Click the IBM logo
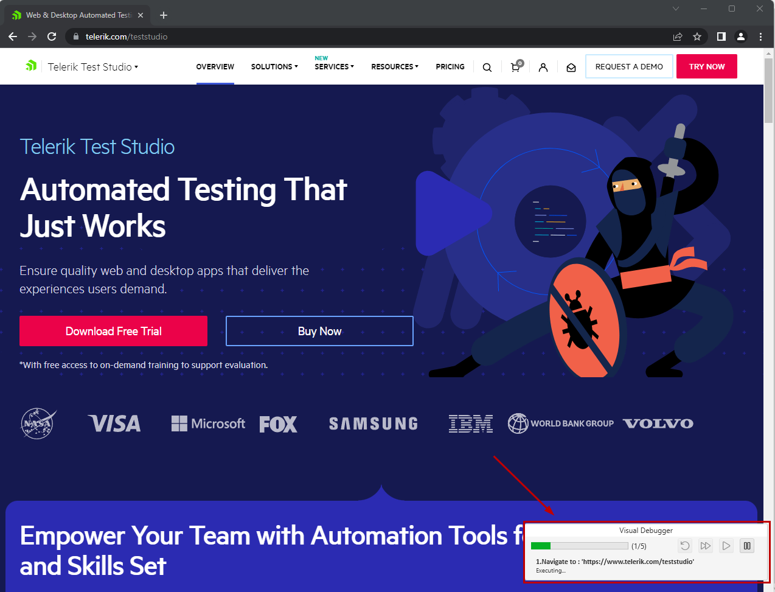The image size is (775, 592). point(471,423)
